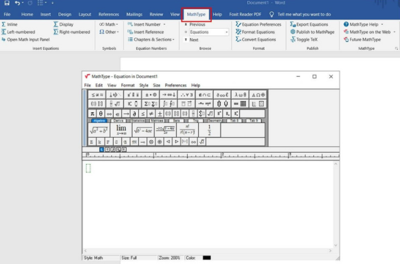
Task: Click the Word Undo icon
Action: point(17,3)
